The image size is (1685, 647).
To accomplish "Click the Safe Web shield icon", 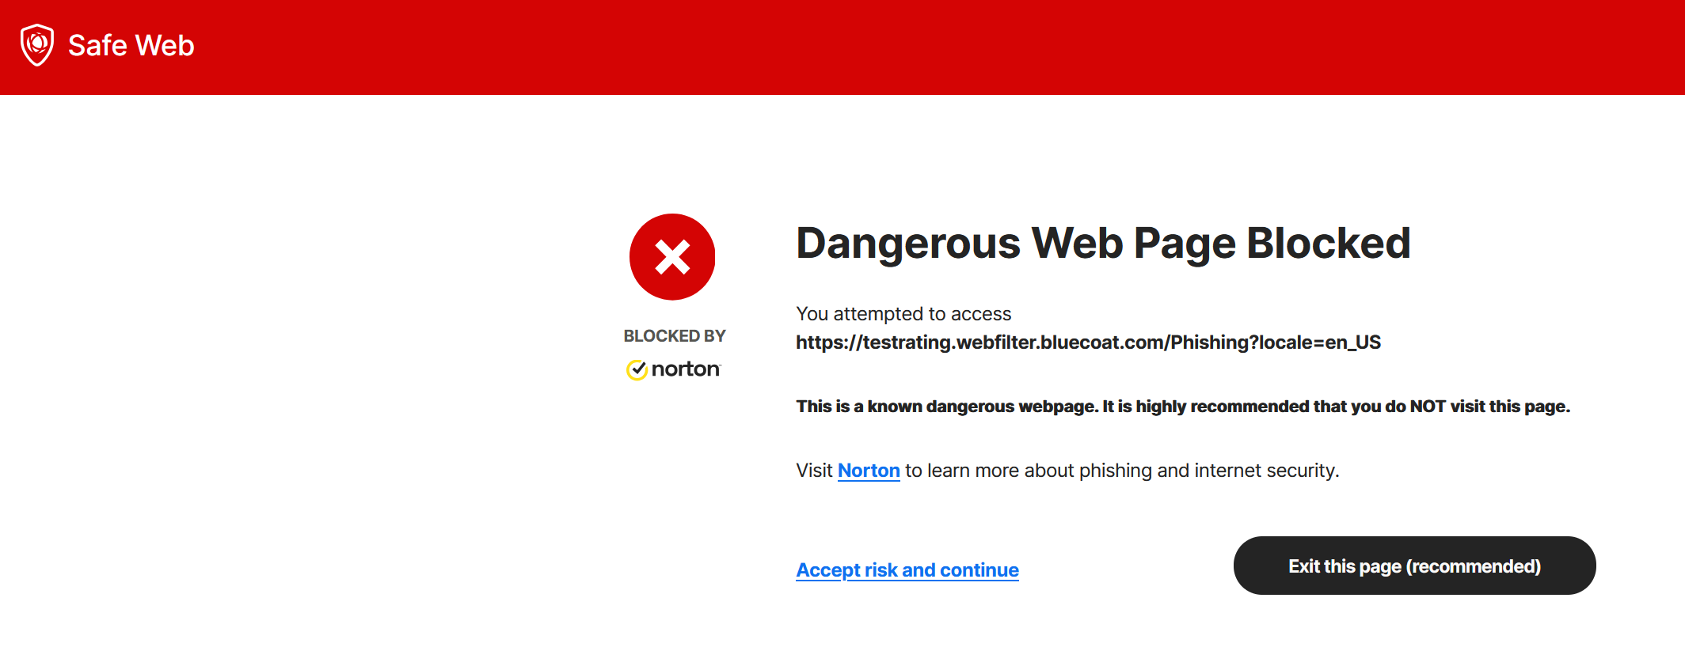I will 36,45.
